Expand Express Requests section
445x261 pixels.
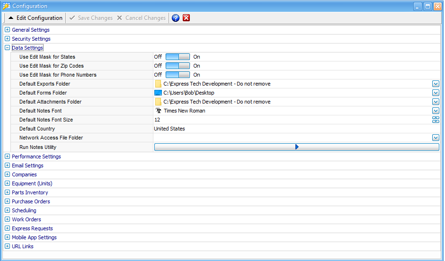[x=8, y=228]
